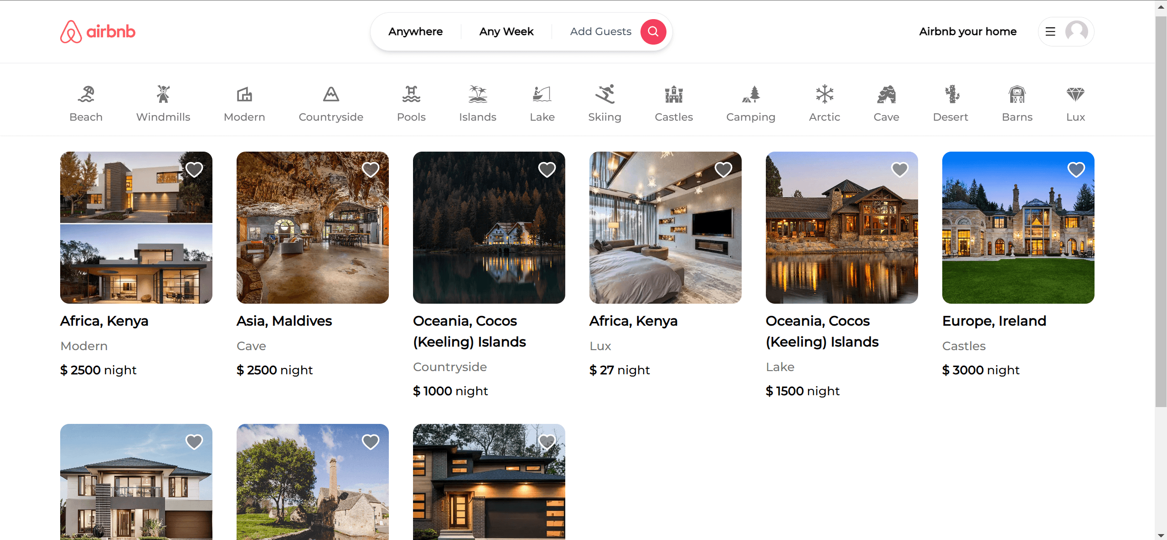Favorite the stone mill cottage listing
The image size is (1167, 540).
coord(371,442)
